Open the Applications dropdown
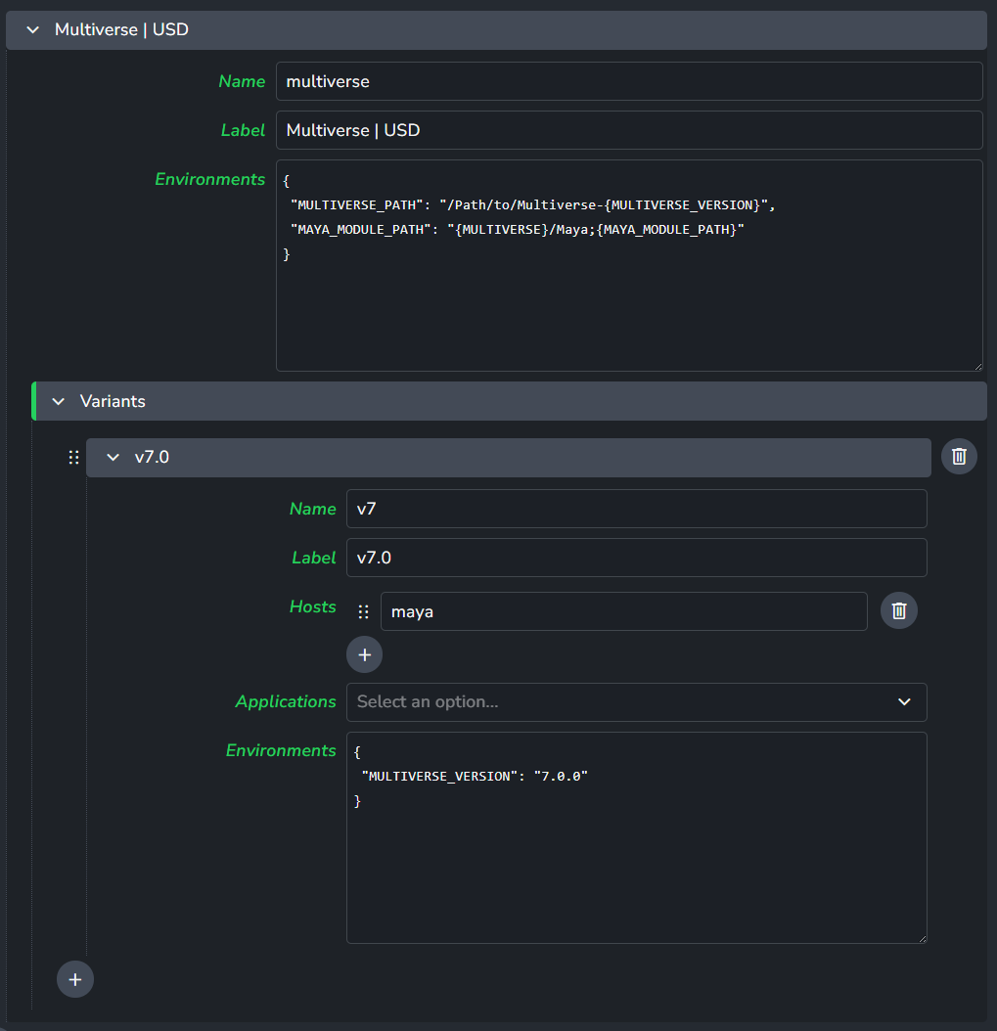This screenshot has width=997, height=1031. 637,702
